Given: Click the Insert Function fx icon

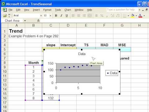Looking at the screenshot, I should coord(38,21).
